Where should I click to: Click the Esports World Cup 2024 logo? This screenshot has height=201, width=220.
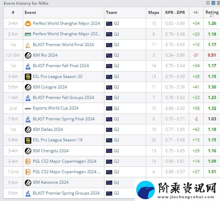[x=28, y=108]
